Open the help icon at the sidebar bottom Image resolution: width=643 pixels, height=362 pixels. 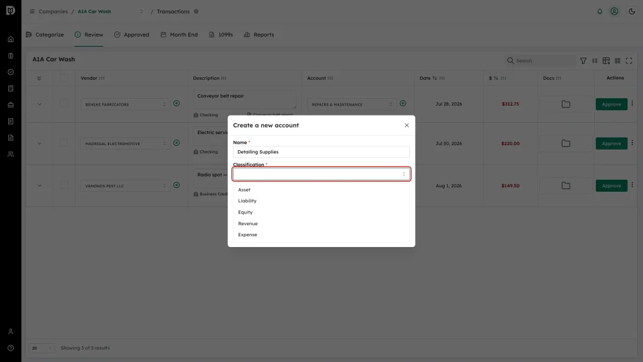11,348
